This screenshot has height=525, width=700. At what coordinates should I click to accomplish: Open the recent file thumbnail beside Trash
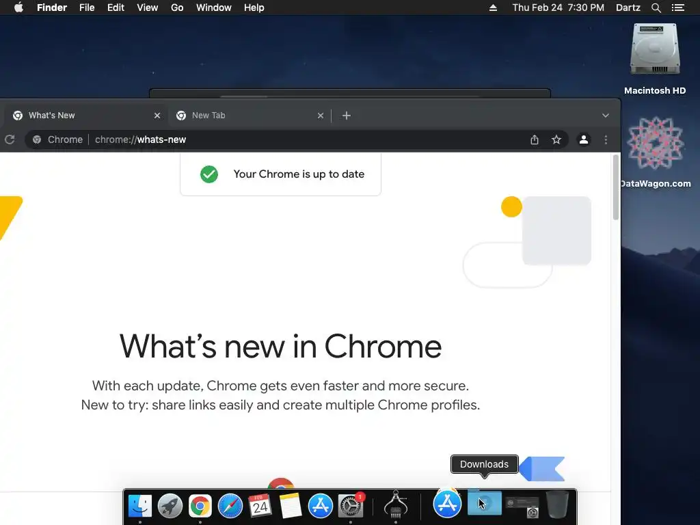(x=522, y=507)
